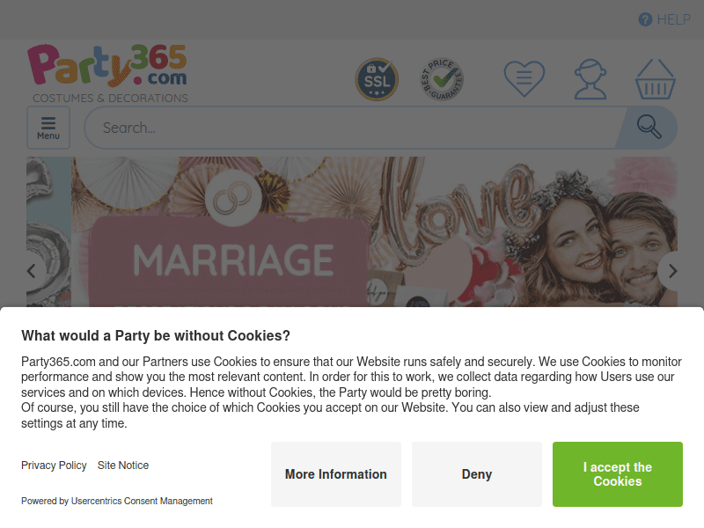Click the HELP menu item
This screenshot has height=528, width=704.
tap(672, 18)
